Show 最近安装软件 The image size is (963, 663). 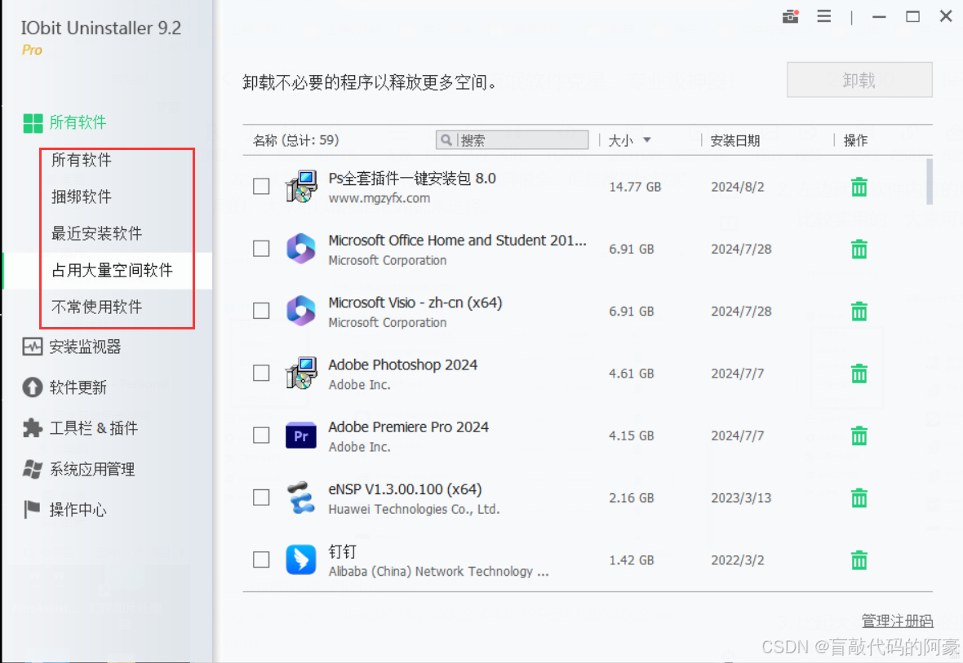(x=96, y=234)
